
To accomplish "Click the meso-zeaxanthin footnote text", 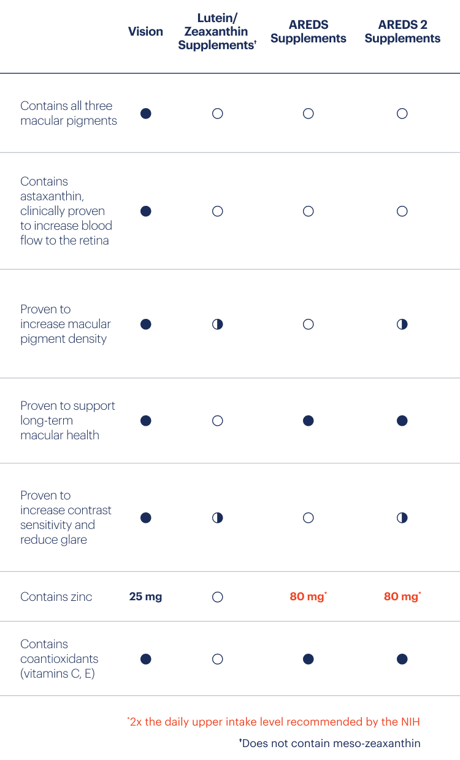I will click(x=330, y=743).
